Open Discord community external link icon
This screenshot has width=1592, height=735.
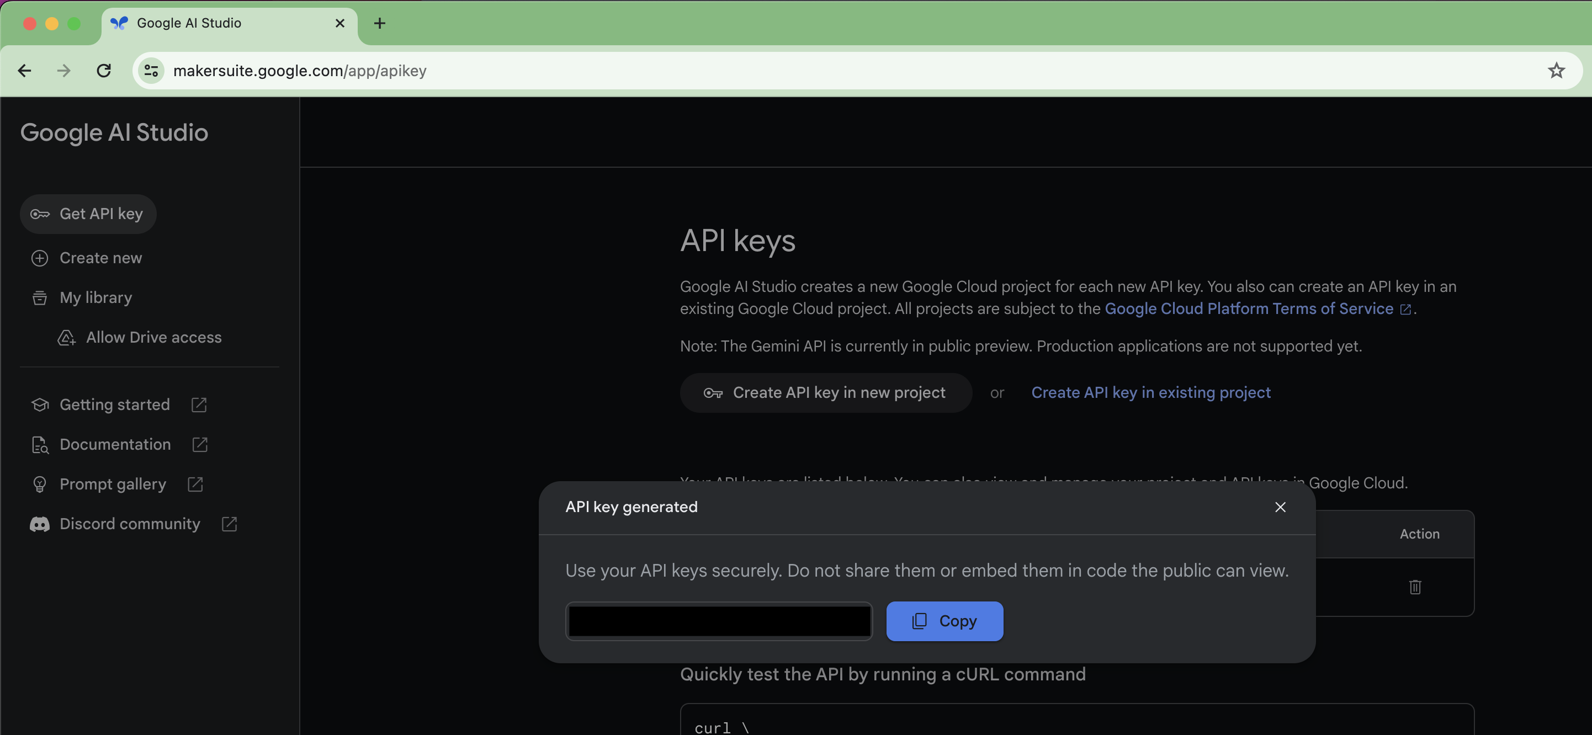(229, 524)
